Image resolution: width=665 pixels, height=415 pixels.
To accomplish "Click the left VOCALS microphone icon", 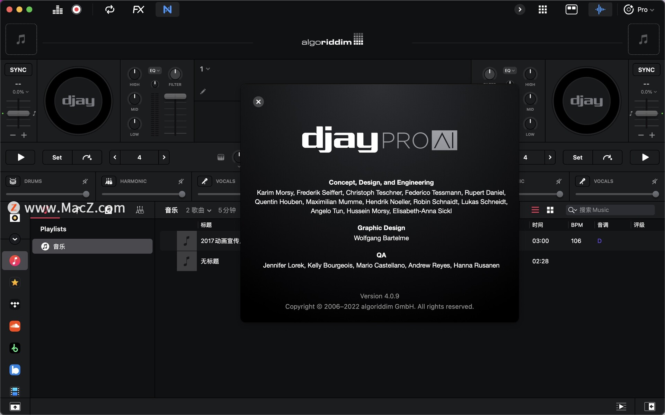I will click(205, 181).
